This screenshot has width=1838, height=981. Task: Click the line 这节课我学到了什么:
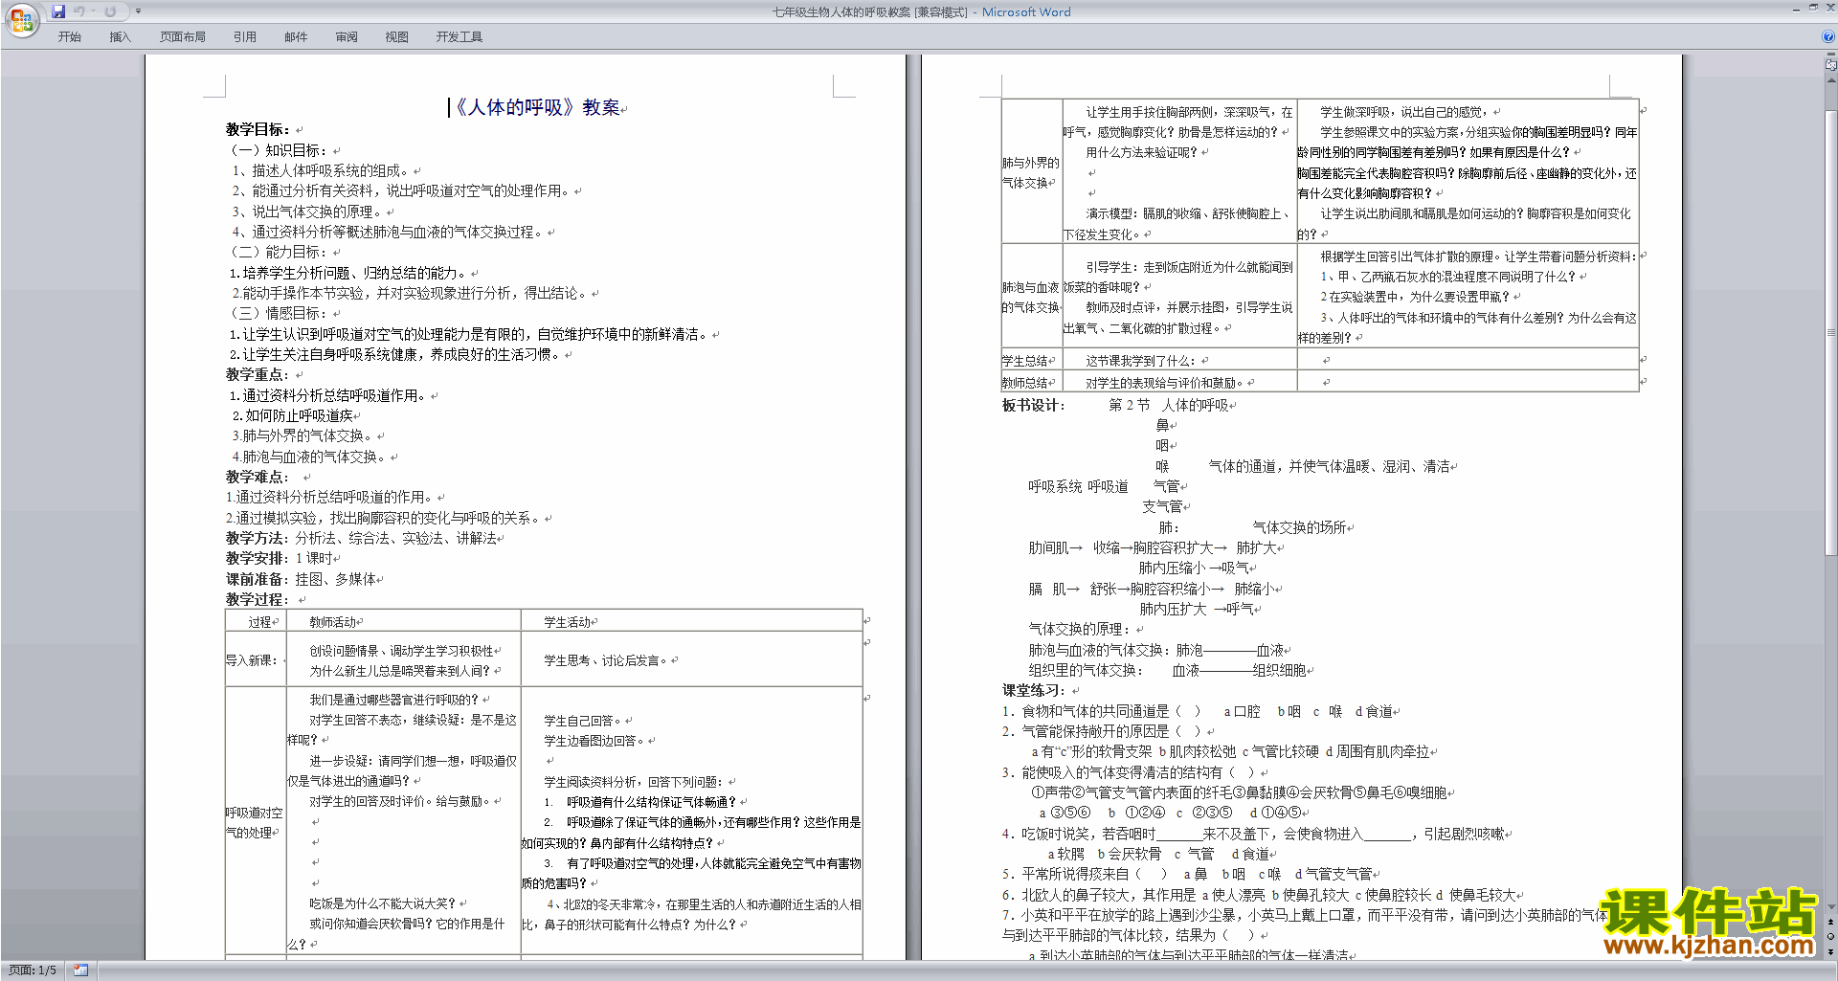[x=1143, y=361]
